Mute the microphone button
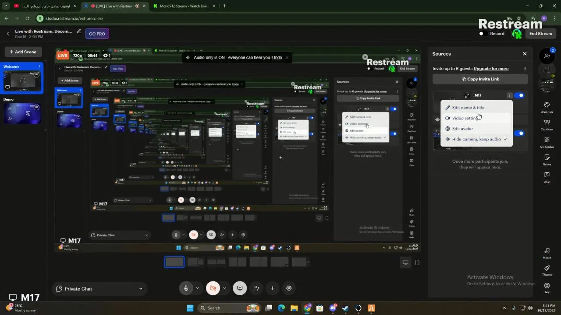This screenshot has width=561, height=315. click(x=186, y=288)
